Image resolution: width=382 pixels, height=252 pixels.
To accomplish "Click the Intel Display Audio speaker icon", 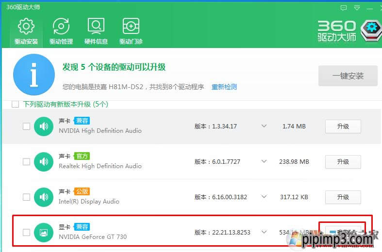I will [44, 197].
